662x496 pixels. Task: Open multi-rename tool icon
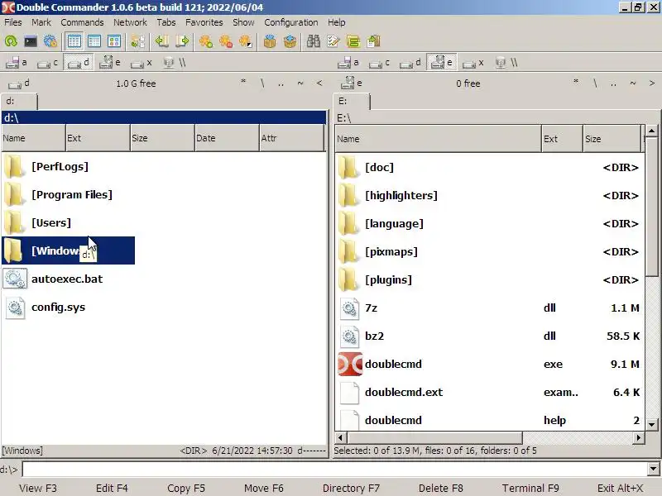click(x=333, y=41)
